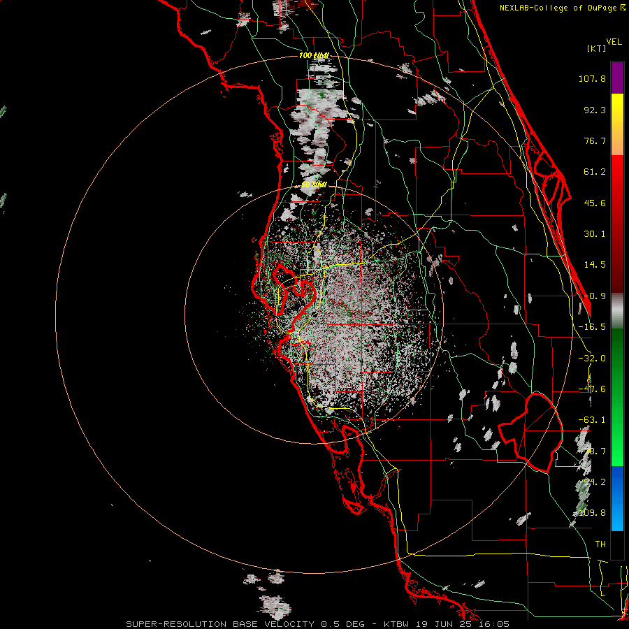Image resolution: width=629 pixels, height=629 pixels.
Task: Click the 100 NMI range ring label
Action: [x=314, y=55]
